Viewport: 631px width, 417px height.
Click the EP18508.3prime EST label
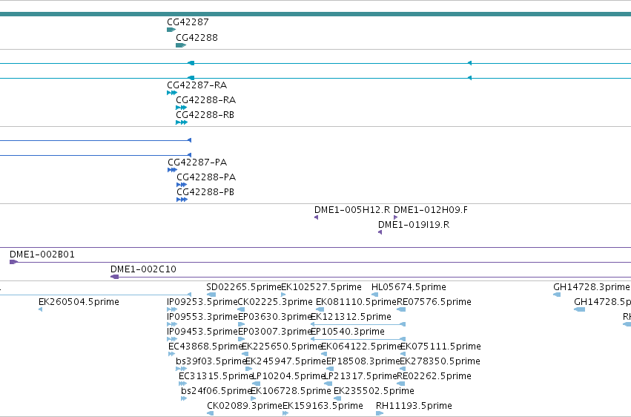[x=363, y=361]
